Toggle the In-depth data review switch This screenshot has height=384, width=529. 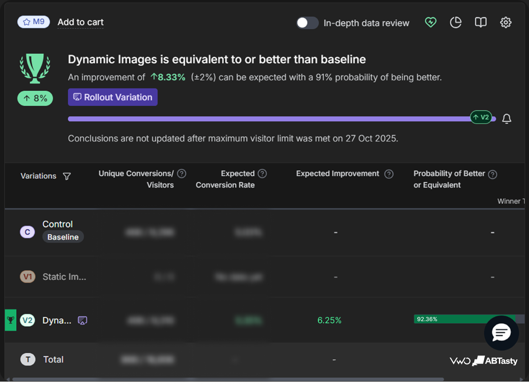click(307, 23)
